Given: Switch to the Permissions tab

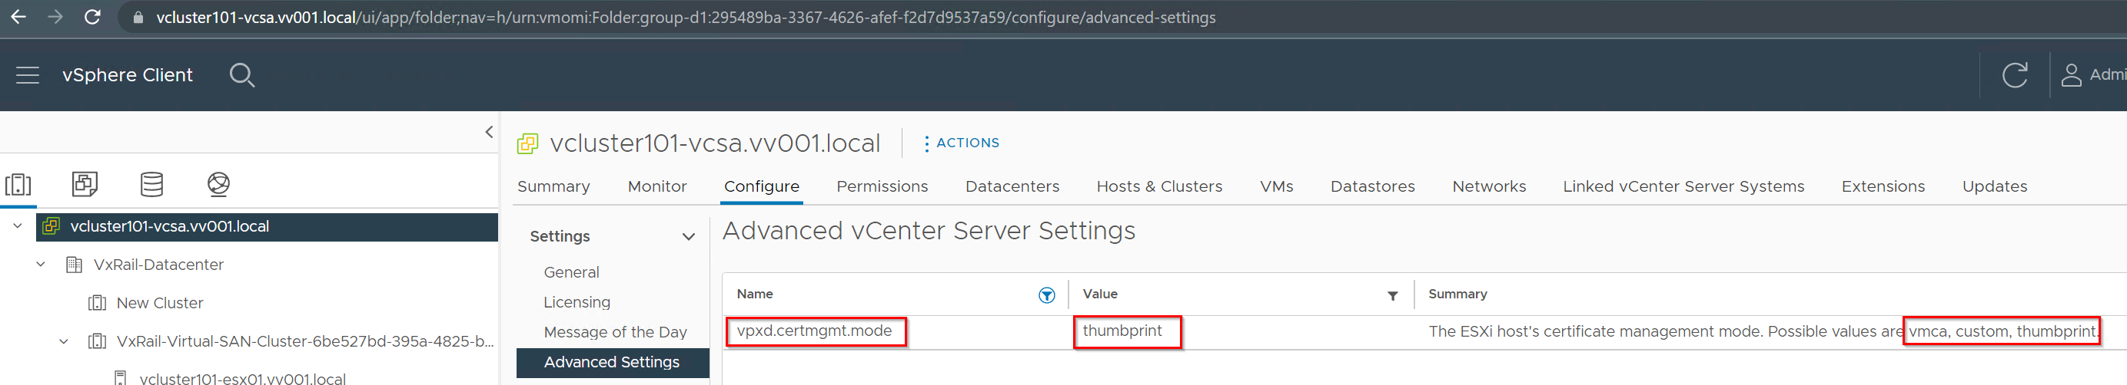Looking at the screenshot, I should pyautogui.click(x=882, y=187).
